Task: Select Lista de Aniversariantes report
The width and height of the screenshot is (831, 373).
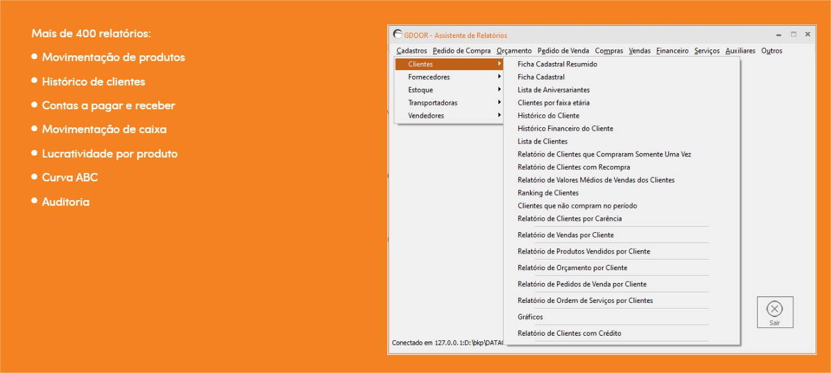Action: pyautogui.click(x=553, y=90)
